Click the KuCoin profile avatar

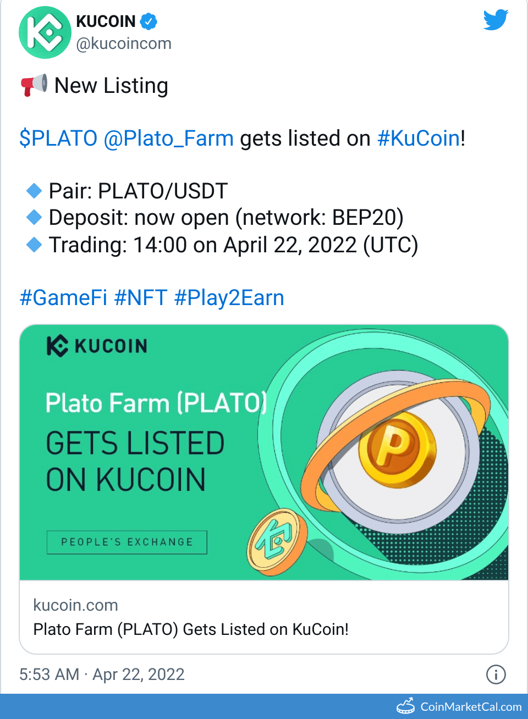[x=45, y=32]
